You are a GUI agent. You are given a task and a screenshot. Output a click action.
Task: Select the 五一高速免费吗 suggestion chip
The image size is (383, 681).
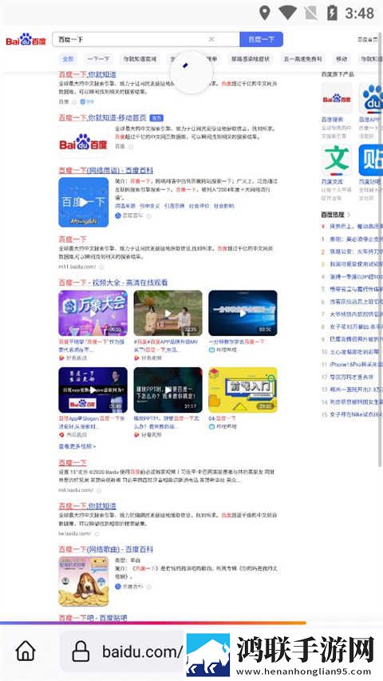coord(303,59)
